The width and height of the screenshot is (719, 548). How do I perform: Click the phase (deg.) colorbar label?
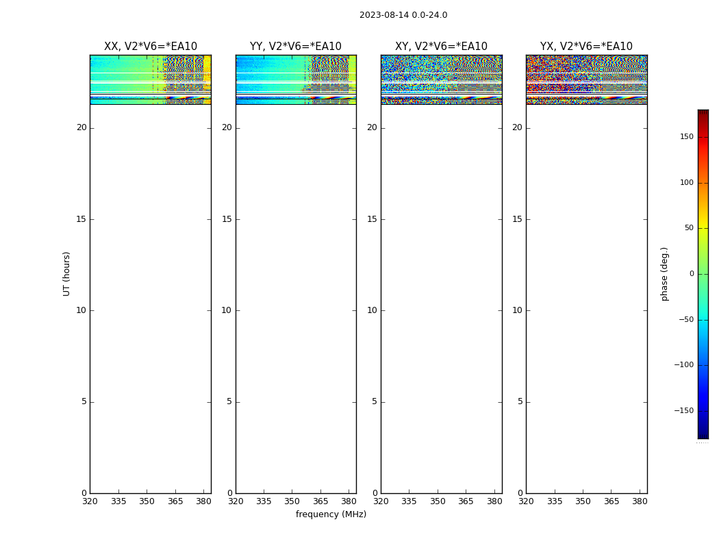664,273
